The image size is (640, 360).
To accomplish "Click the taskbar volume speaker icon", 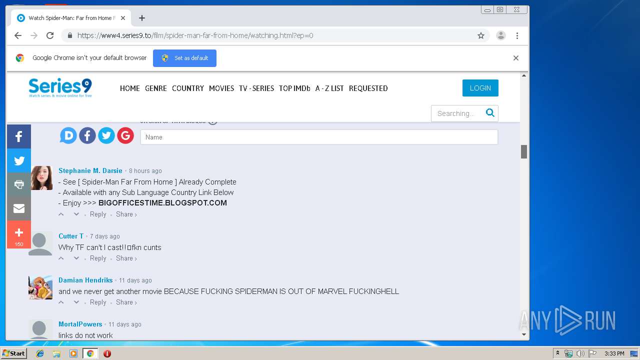I will point(580,353).
